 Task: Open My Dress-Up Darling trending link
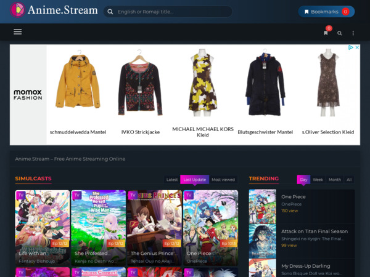click(306, 266)
